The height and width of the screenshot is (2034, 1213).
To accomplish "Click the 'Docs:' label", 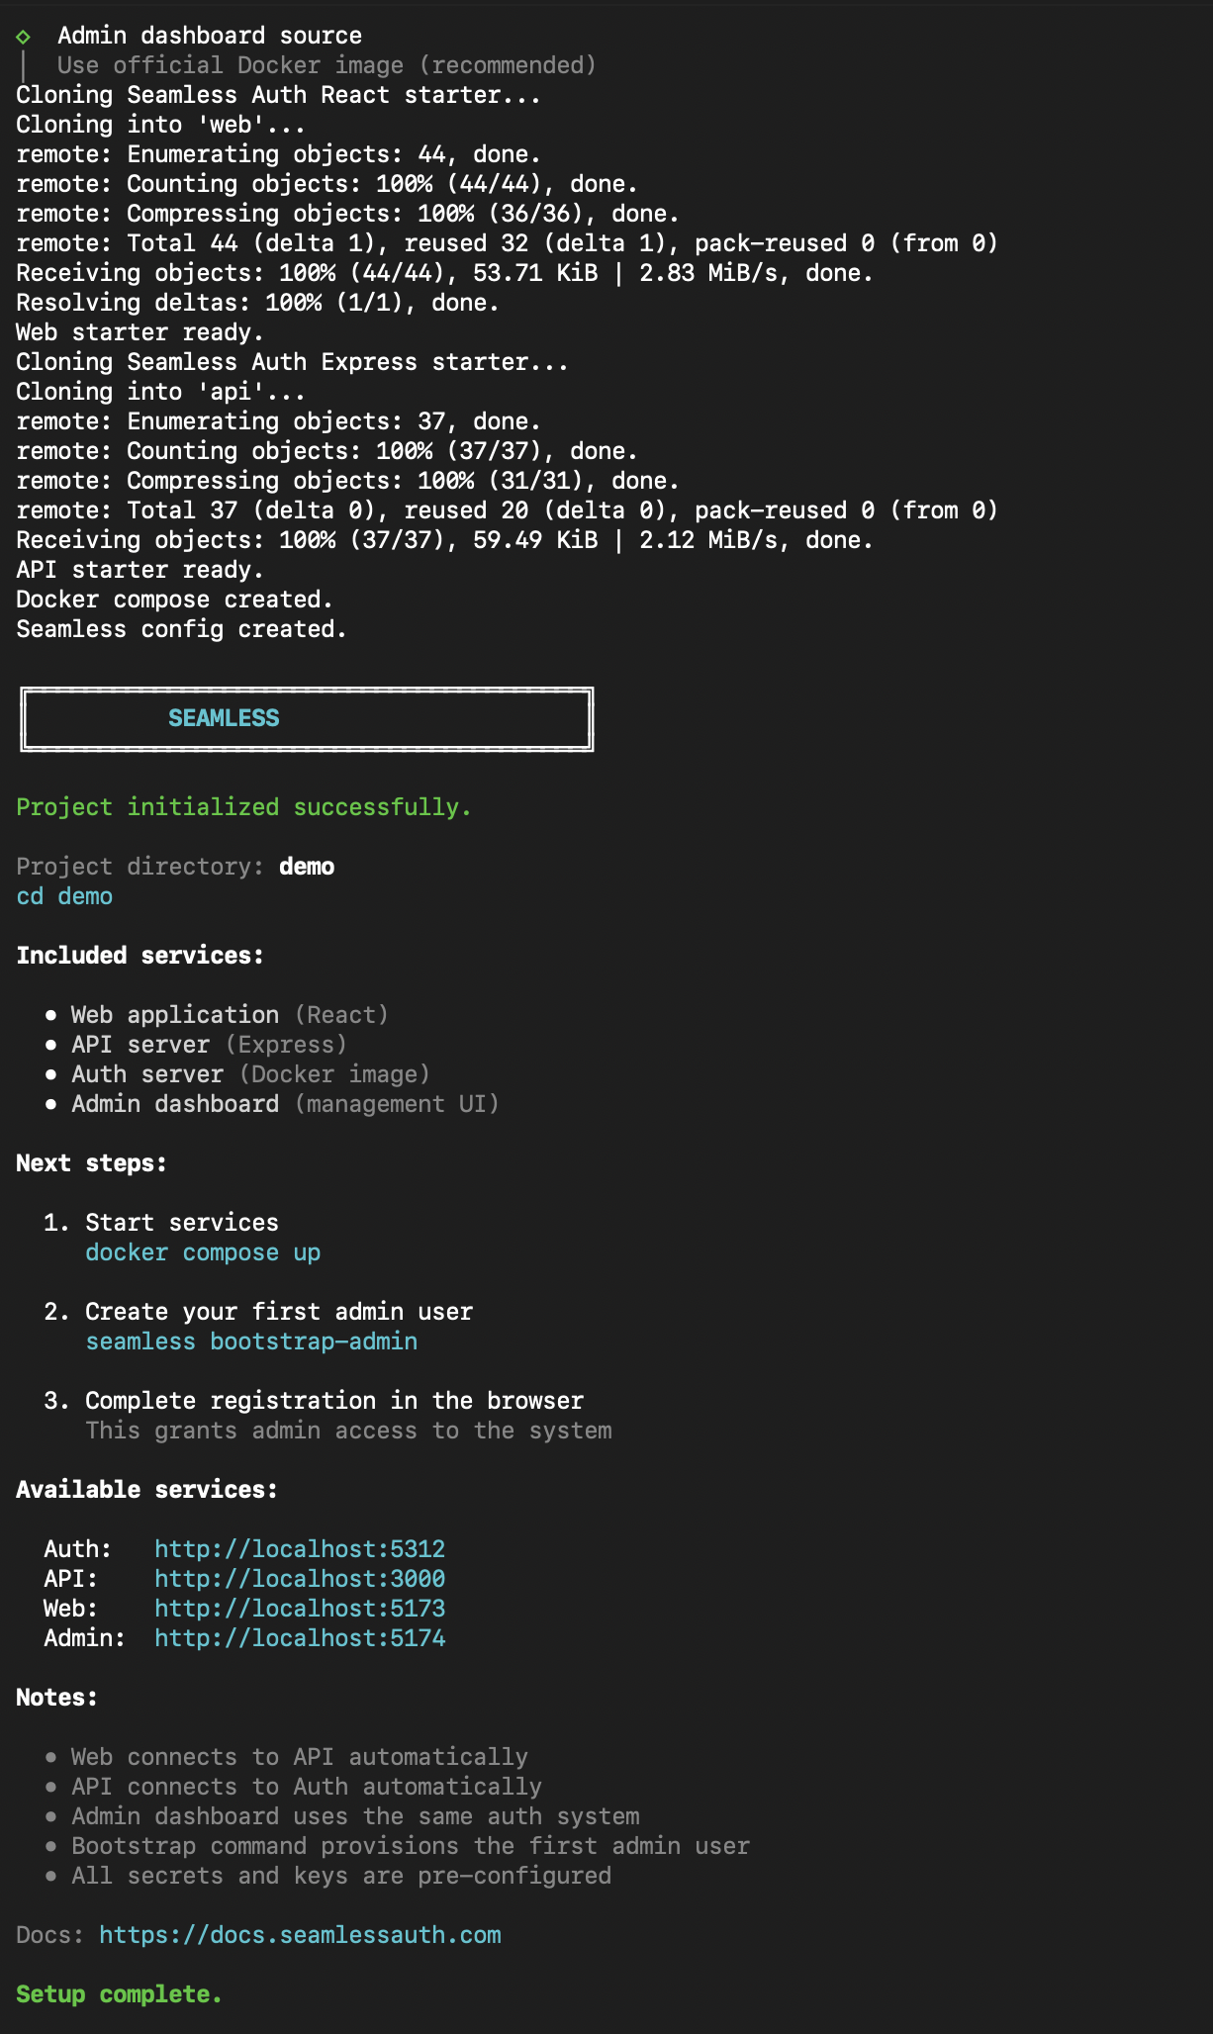I will [x=49, y=1935].
